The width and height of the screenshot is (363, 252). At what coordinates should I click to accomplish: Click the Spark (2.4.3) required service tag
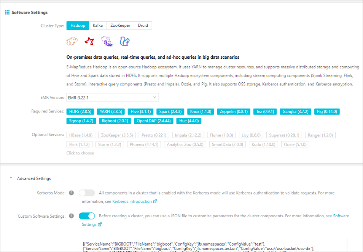pos(170,112)
